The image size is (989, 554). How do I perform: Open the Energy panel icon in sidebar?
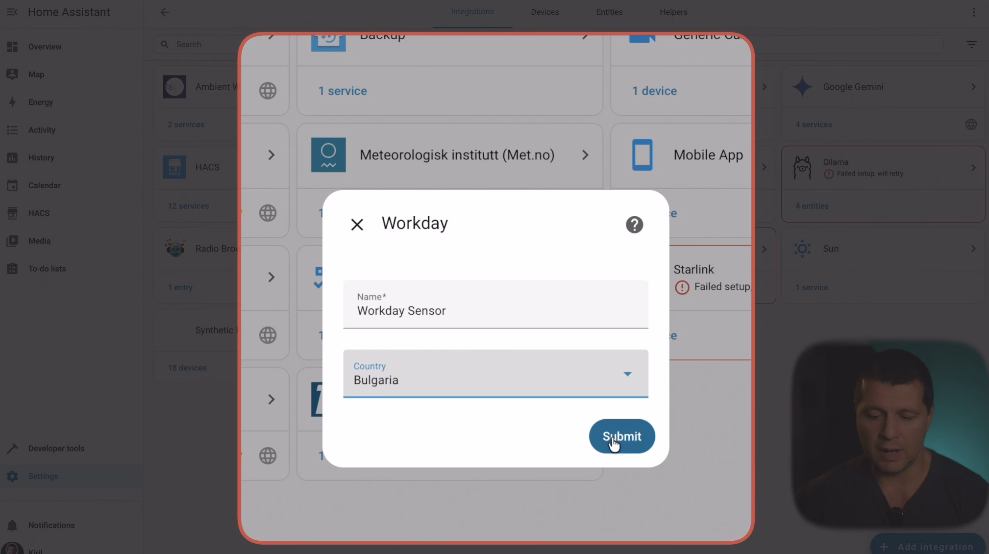point(13,102)
